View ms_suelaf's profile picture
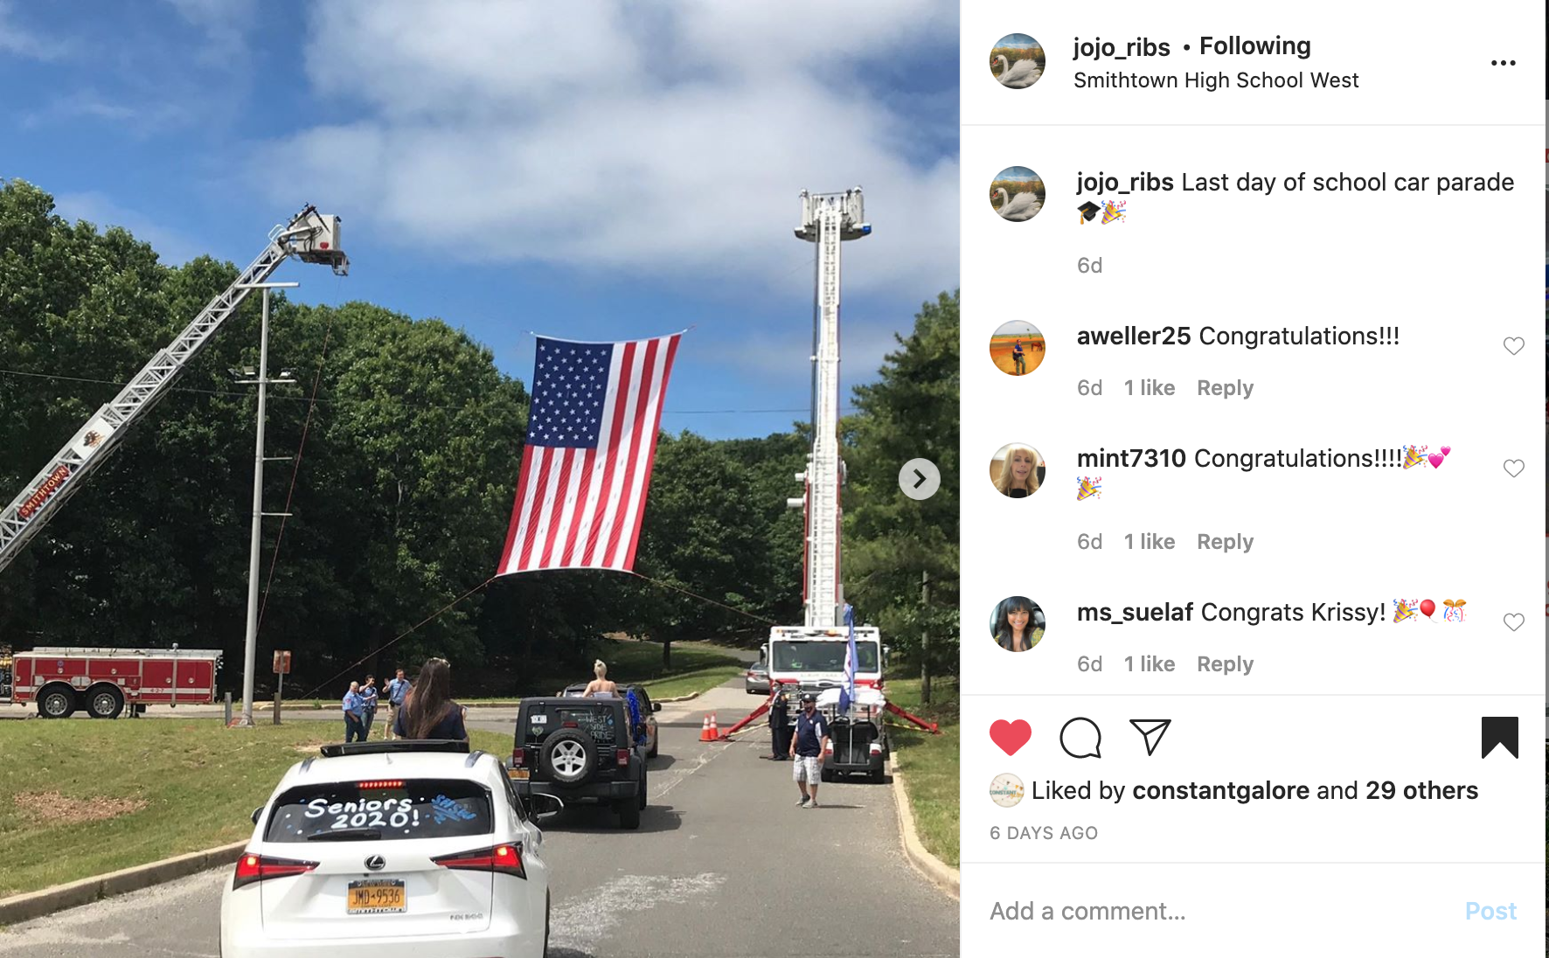Screen dimensions: 1549x958 point(1018,624)
